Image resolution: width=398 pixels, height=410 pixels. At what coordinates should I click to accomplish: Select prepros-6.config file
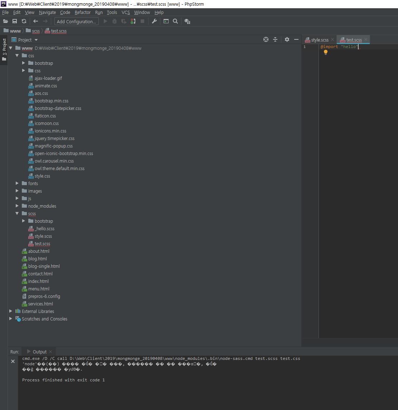pyautogui.click(x=44, y=296)
